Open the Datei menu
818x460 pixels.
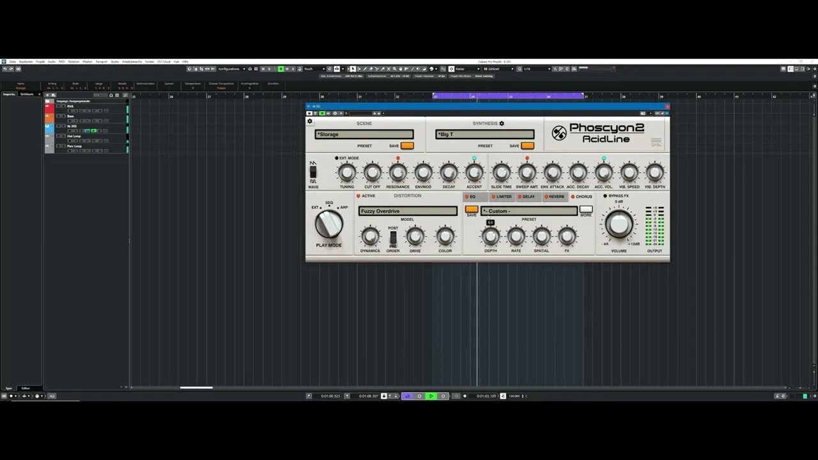tap(13, 61)
